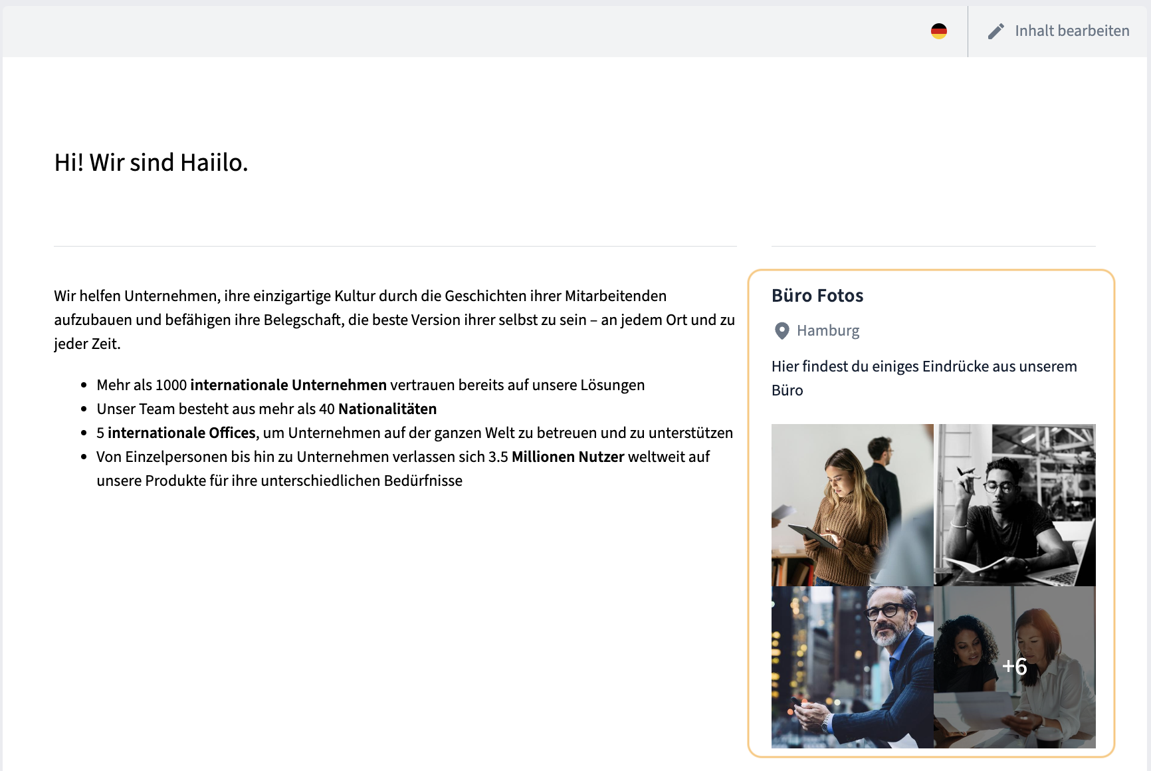Screen dimensions: 1151x771
Task: Open the +6 more photos thumbnail
Action: (1015, 667)
